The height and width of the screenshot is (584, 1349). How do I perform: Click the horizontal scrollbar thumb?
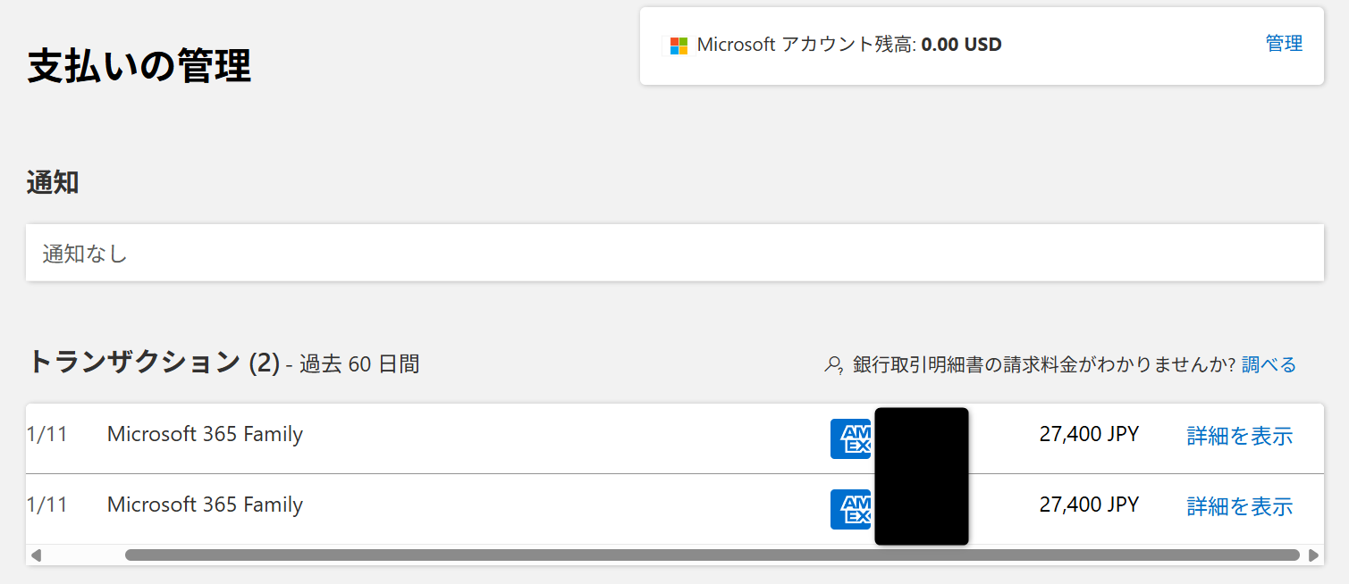tap(712, 555)
